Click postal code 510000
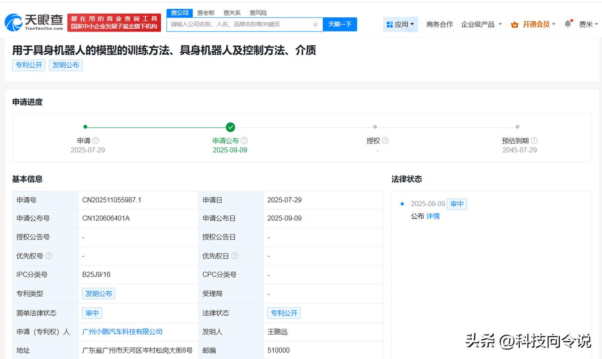Viewport: 602px width, 359px height. pos(278,351)
